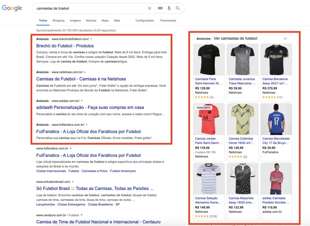Viewport: 310px width, 226px height.
Task: Open 'Camisa Manchester City 17 De Bruyn...' title
Action: [x=276, y=141]
